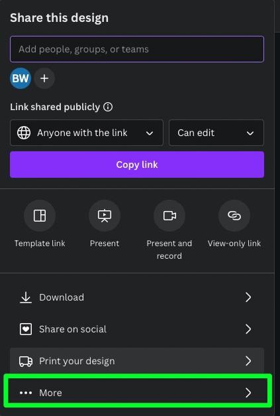Click the BW user avatar
The image size is (280, 416).
tap(21, 78)
